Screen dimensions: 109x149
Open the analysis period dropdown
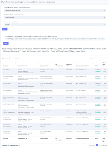pos(55,25)
